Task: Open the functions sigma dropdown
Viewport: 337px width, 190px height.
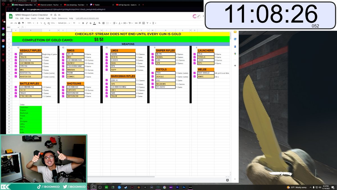Action: pos(154,23)
